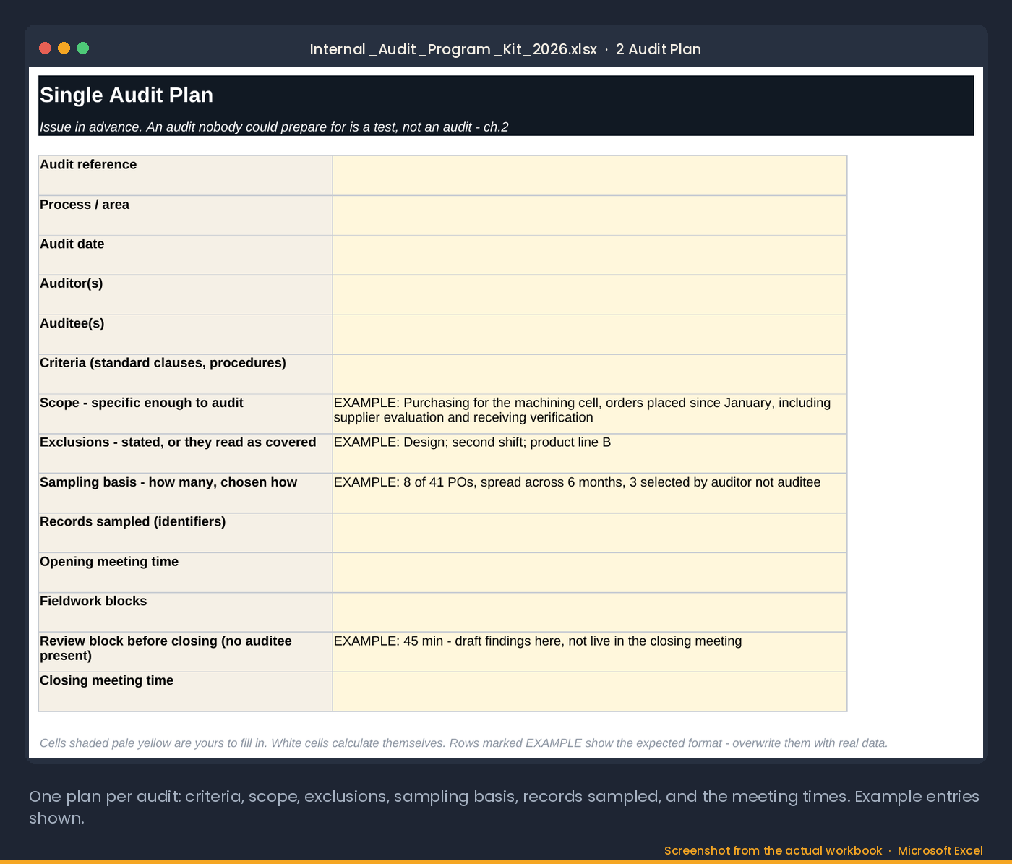The image size is (1012, 864).
Task: Select the empty Audit date input cell
Action: tap(589, 255)
